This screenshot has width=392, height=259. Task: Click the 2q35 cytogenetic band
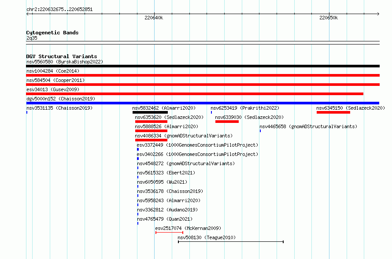click(203, 43)
